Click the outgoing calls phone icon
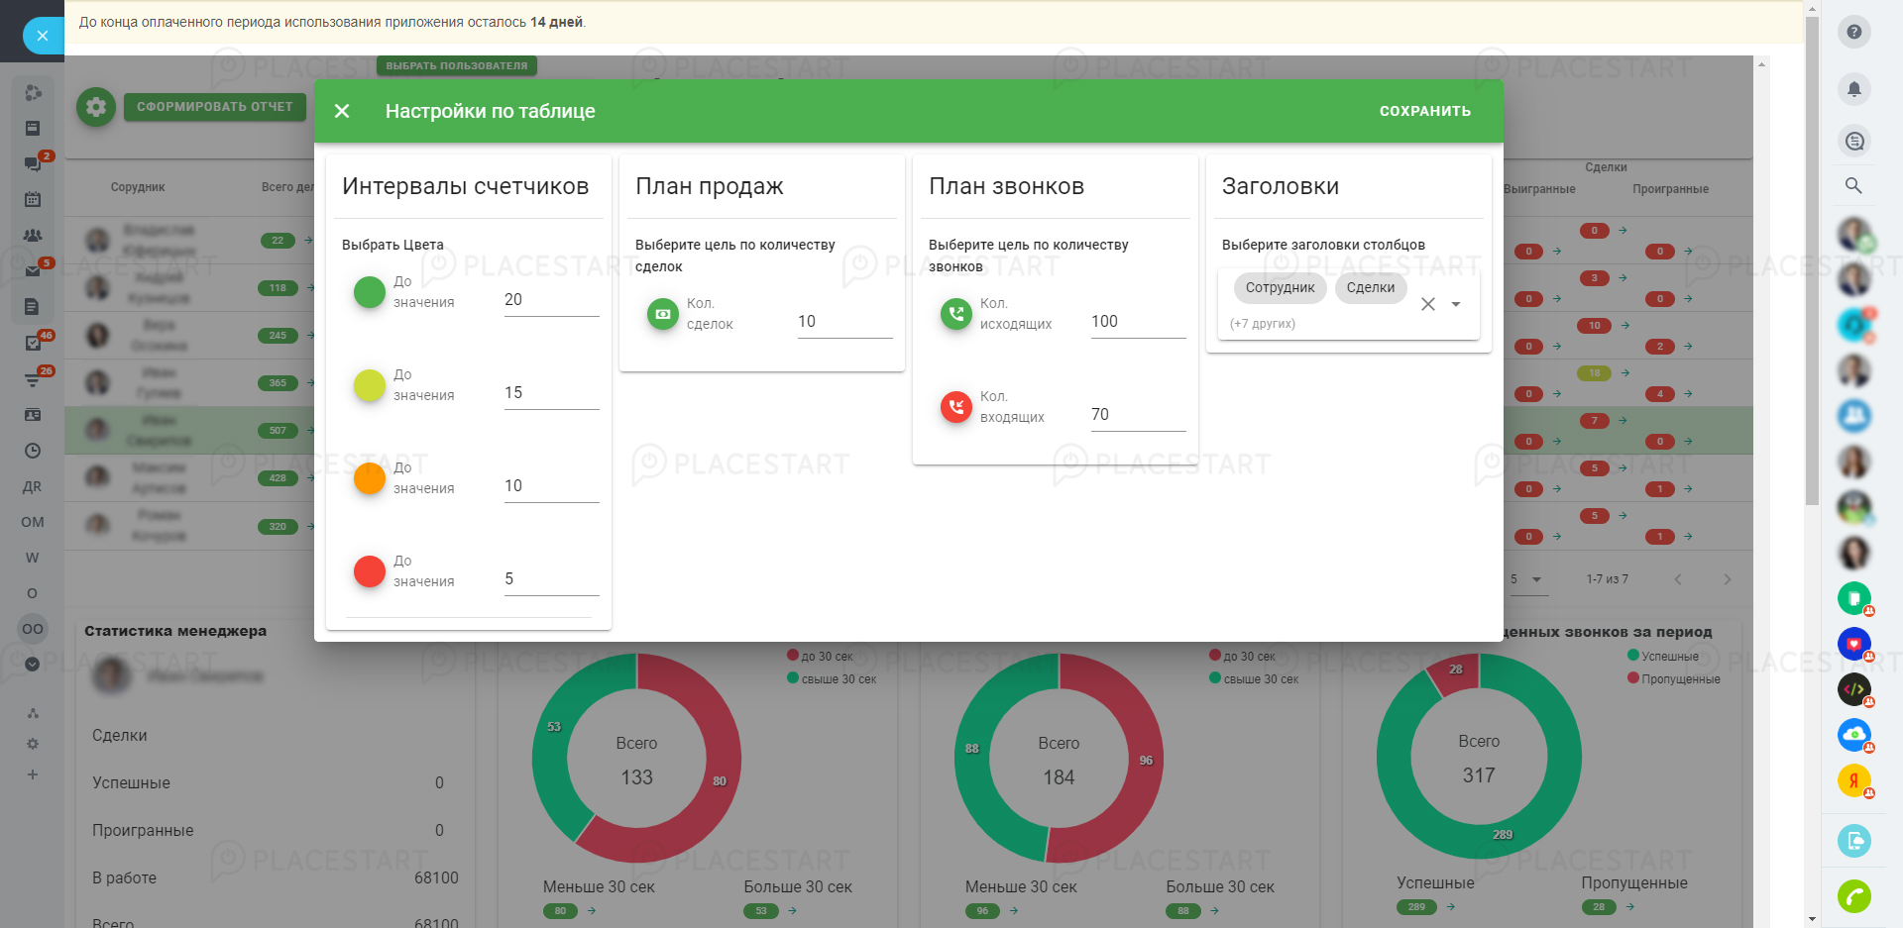This screenshot has height=928, width=1903. pos(956,314)
